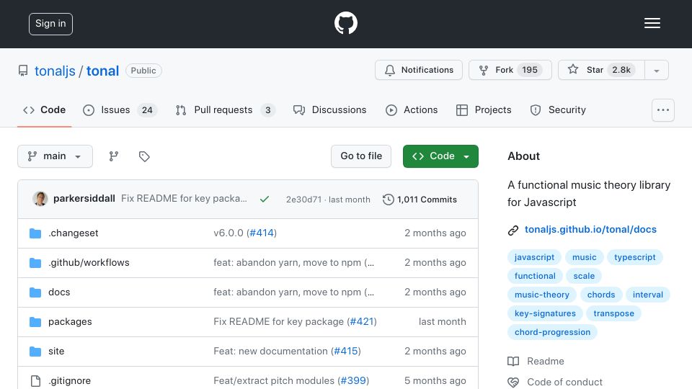Viewport: 692px width, 389px height.
Task: Select the music topic tag
Action: pyautogui.click(x=584, y=258)
